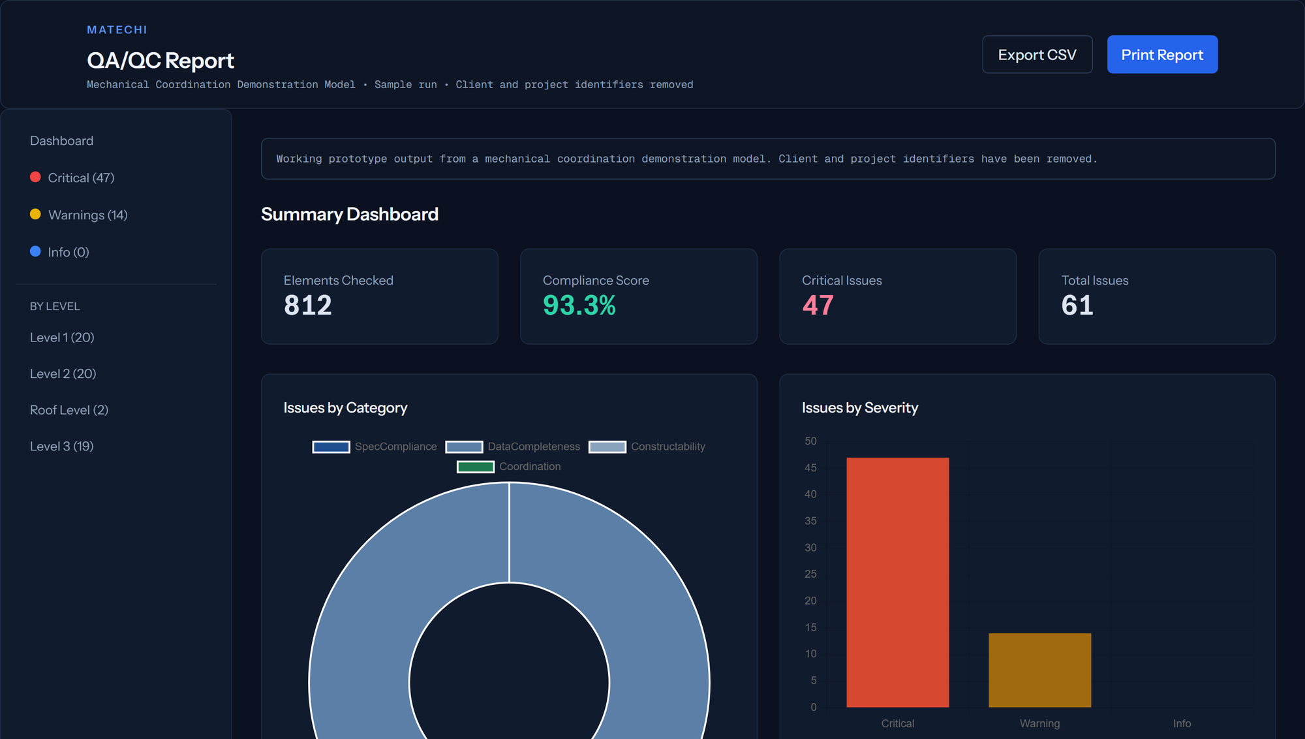Viewport: 1305px width, 739px height.
Task: Toggle DataCompleteness legend swatch
Action: [464, 447]
